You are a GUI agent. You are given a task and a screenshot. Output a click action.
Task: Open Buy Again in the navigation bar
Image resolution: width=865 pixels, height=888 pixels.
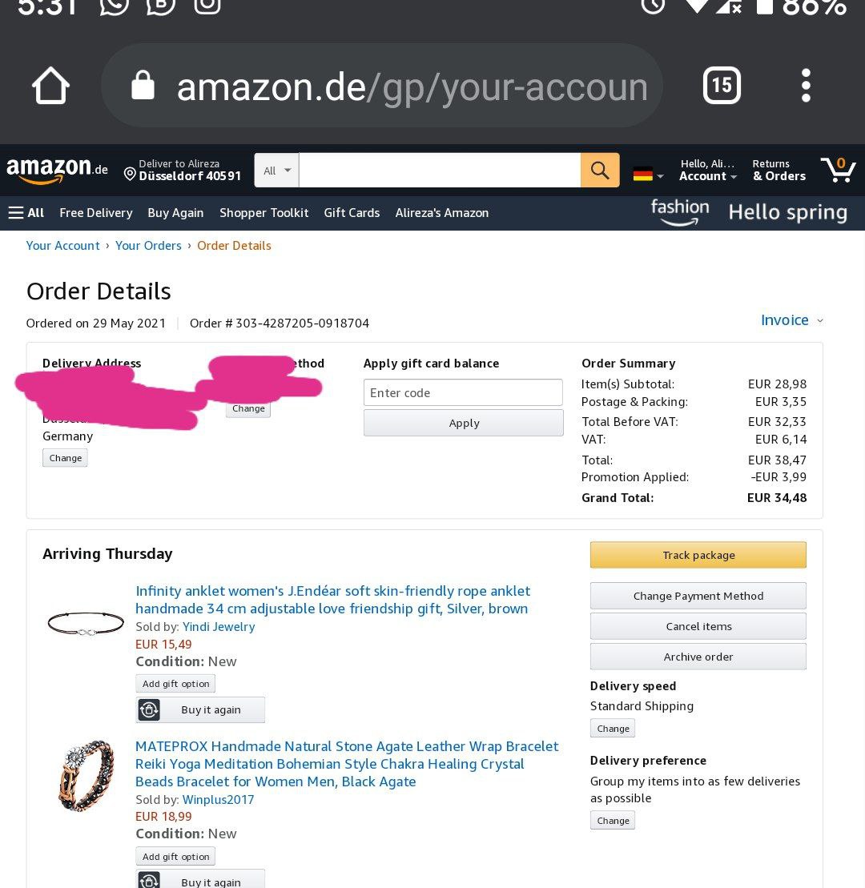point(175,213)
